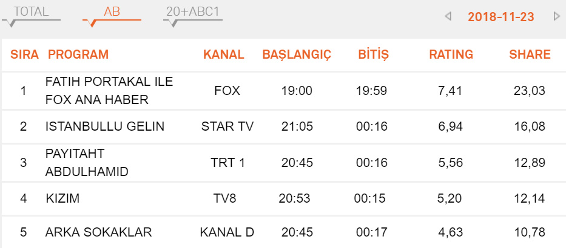Select the Payitaht Abdulhamid program

[x=87, y=163]
